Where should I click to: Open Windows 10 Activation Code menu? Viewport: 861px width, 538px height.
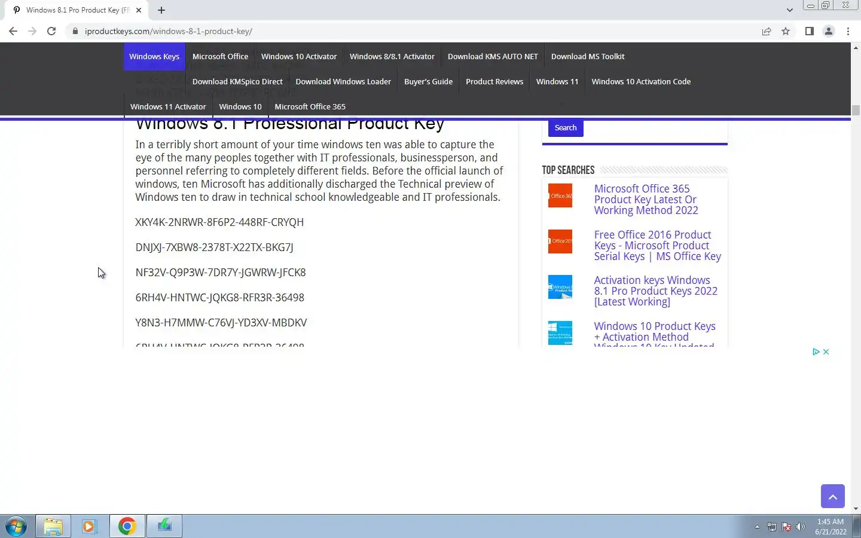(641, 81)
